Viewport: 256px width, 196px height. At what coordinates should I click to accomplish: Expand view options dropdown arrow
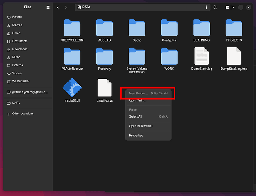coord(233,7)
